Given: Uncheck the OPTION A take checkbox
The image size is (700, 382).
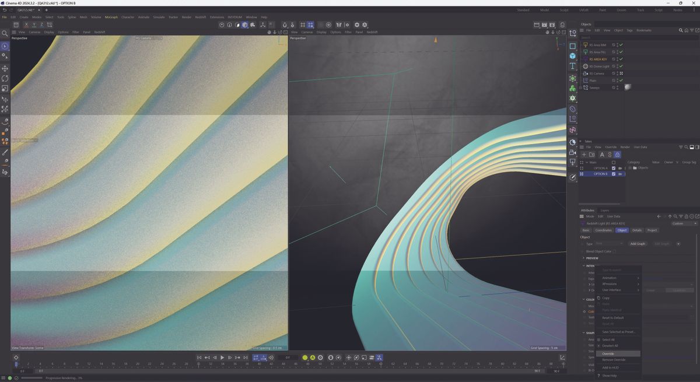Looking at the screenshot, I should tap(614, 167).
